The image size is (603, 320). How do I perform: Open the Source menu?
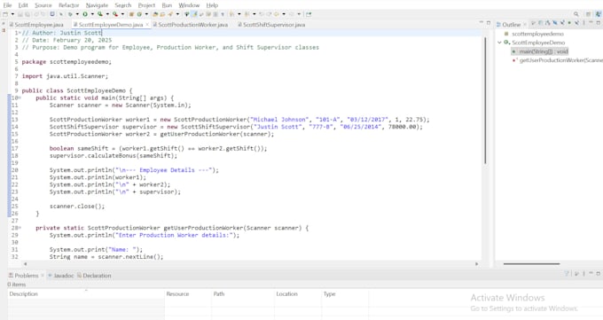(43, 5)
